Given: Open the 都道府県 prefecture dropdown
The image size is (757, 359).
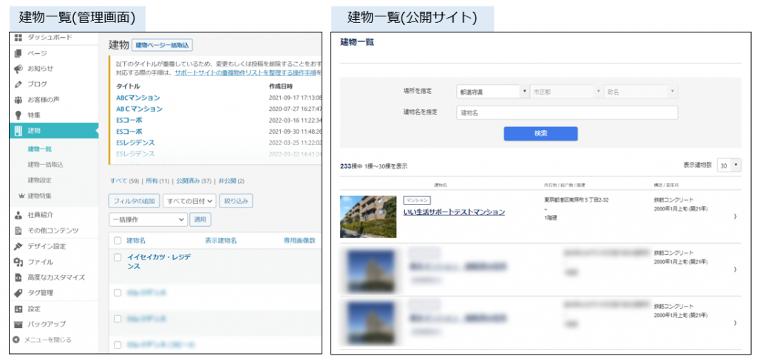Looking at the screenshot, I should point(492,92).
